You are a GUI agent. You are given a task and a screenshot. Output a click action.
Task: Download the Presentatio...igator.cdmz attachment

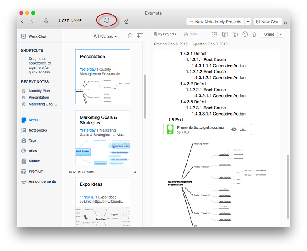pyautogui.click(x=243, y=129)
